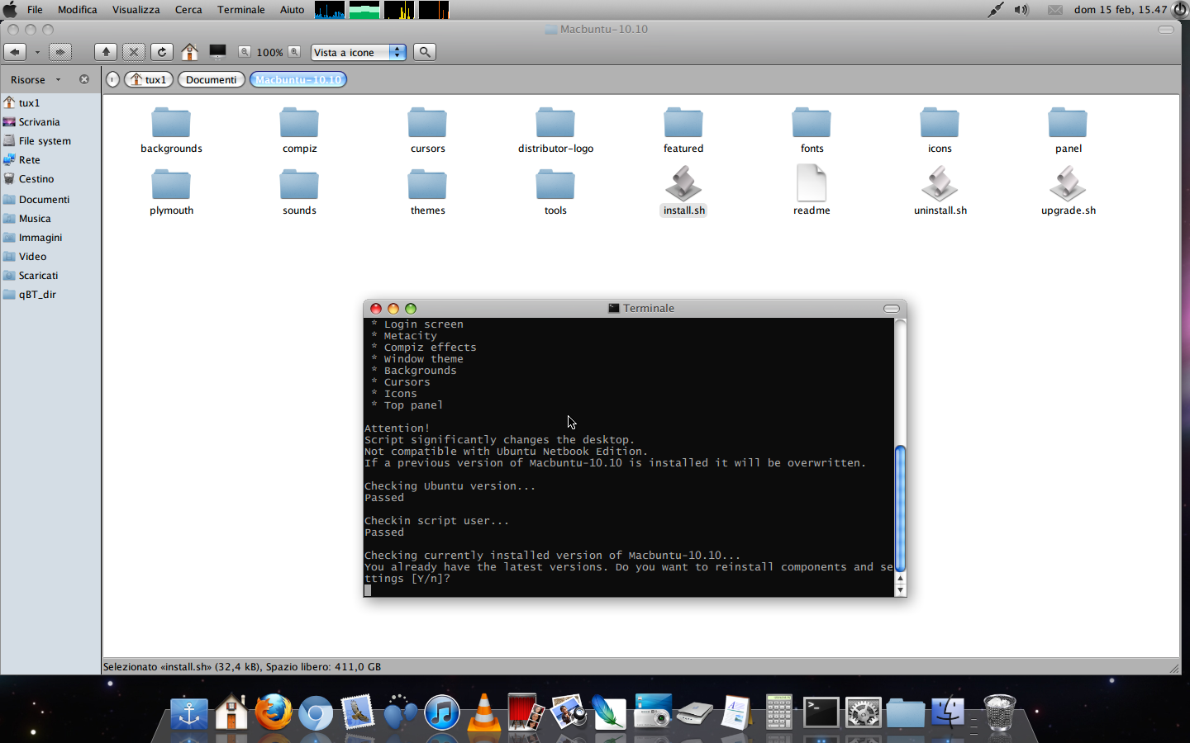Toggle the text location entry button

coord(113,80)
